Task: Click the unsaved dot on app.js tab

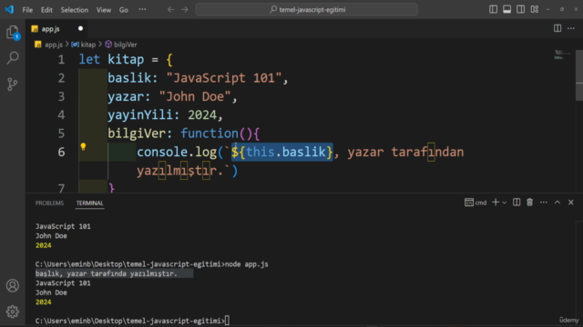Action: tap(80, 28)
